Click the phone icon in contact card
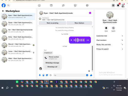The height and width of the screenshot is (96, 128). point(46,58)
